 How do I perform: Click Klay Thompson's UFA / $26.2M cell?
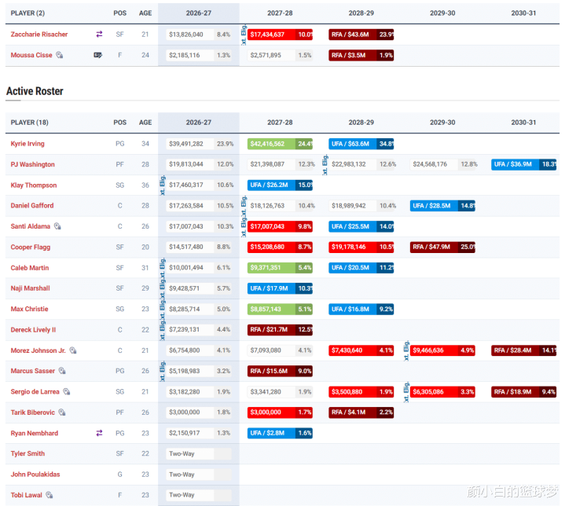tap(280, 185)
